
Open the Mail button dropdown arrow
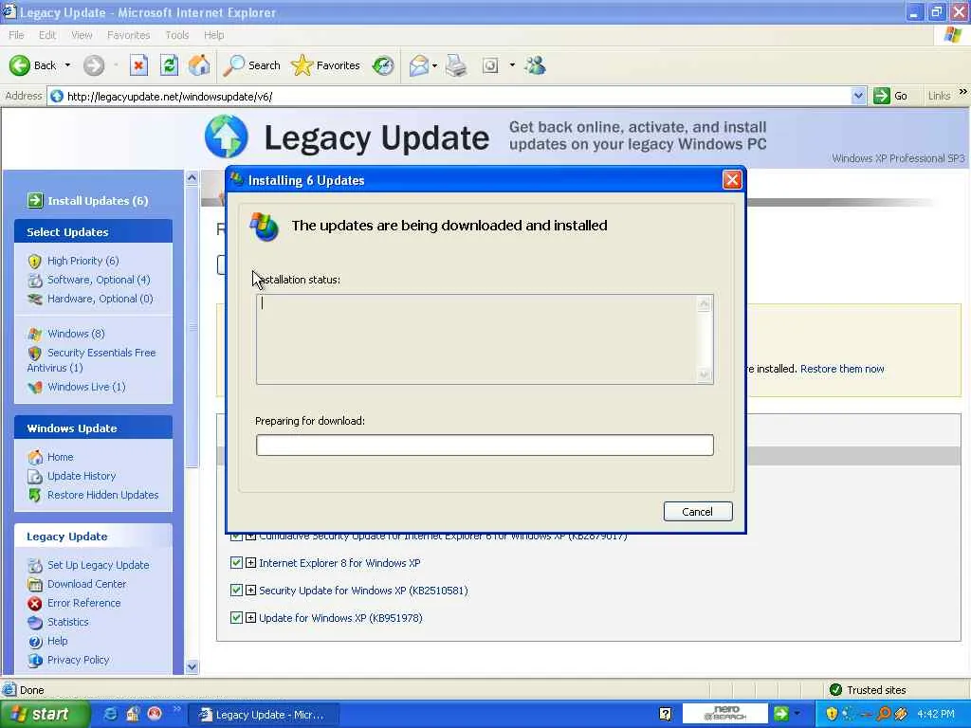(x=434, y=65)
